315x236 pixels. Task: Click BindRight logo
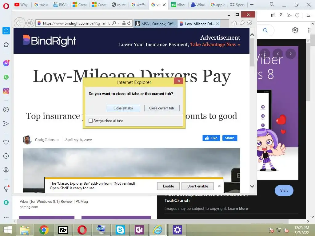[x=50, y=41]
